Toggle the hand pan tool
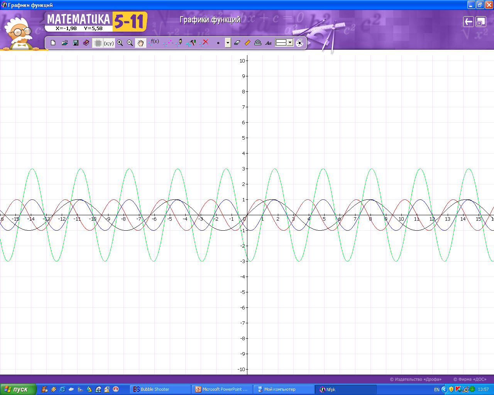 point(140,43)
